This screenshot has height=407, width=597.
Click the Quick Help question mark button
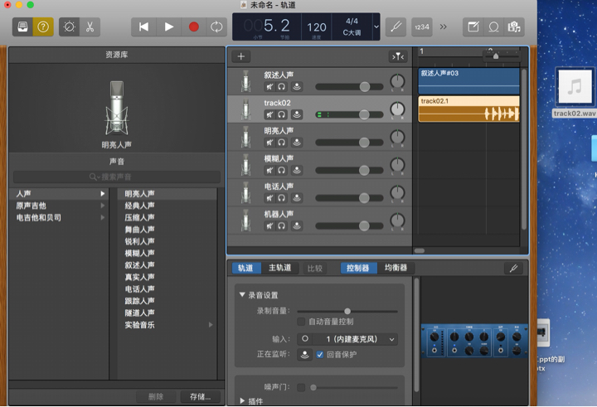[43, 27]
